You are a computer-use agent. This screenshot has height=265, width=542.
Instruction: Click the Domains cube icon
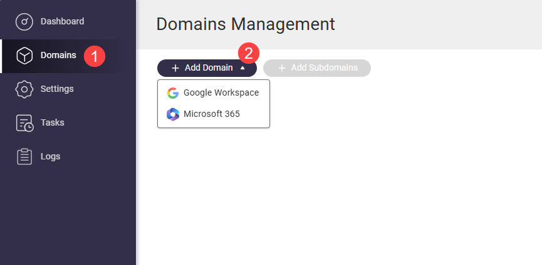24,56
